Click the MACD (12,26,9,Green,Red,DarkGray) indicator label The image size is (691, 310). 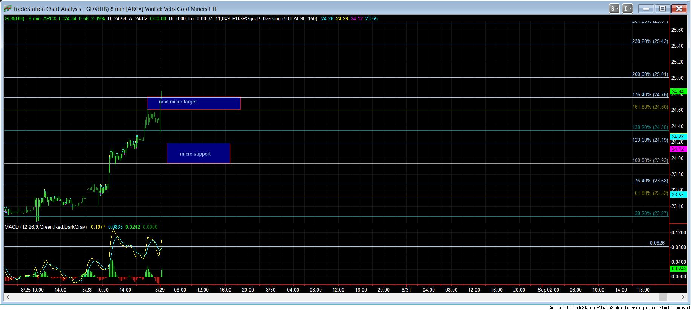46,227
